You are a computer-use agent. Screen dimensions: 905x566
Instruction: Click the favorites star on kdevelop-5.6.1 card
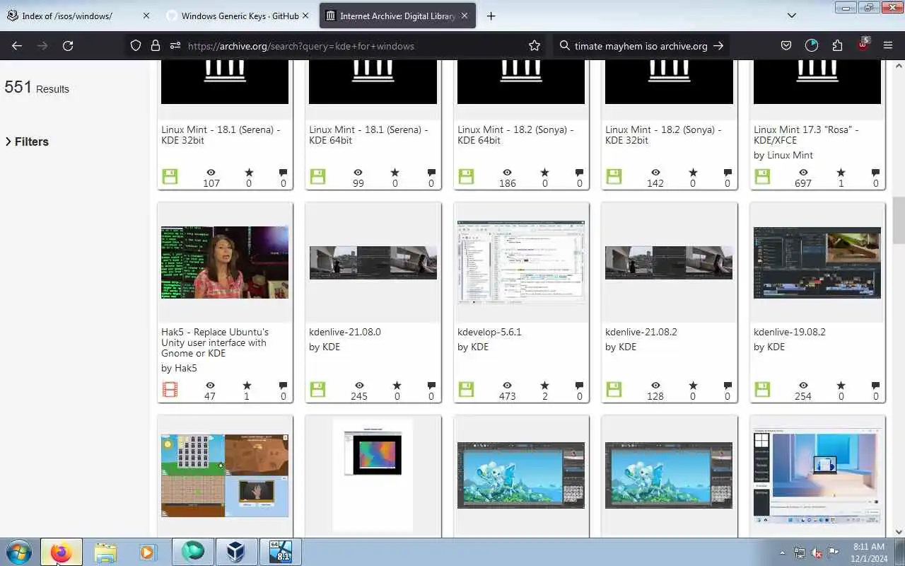point(544,386)
